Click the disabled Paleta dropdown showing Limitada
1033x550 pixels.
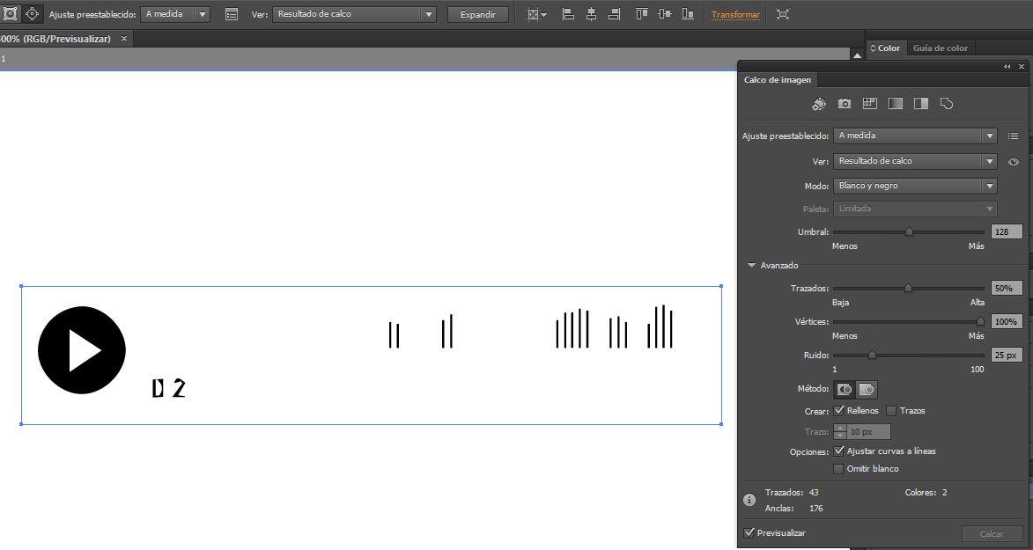coord(915,209)
